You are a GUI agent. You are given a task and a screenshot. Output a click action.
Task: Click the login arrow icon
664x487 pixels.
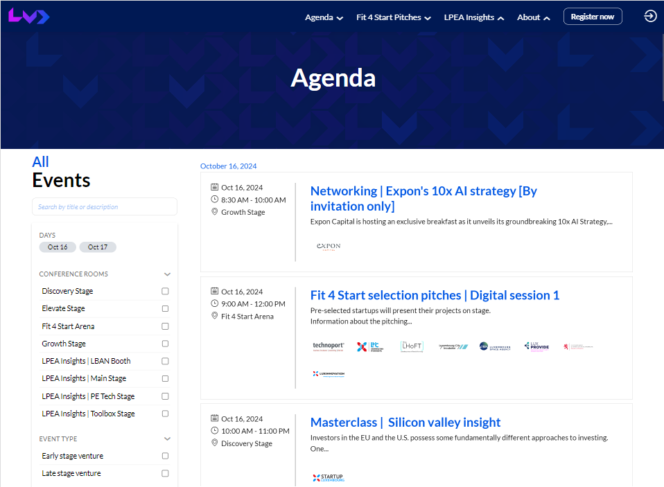(649, 16)
